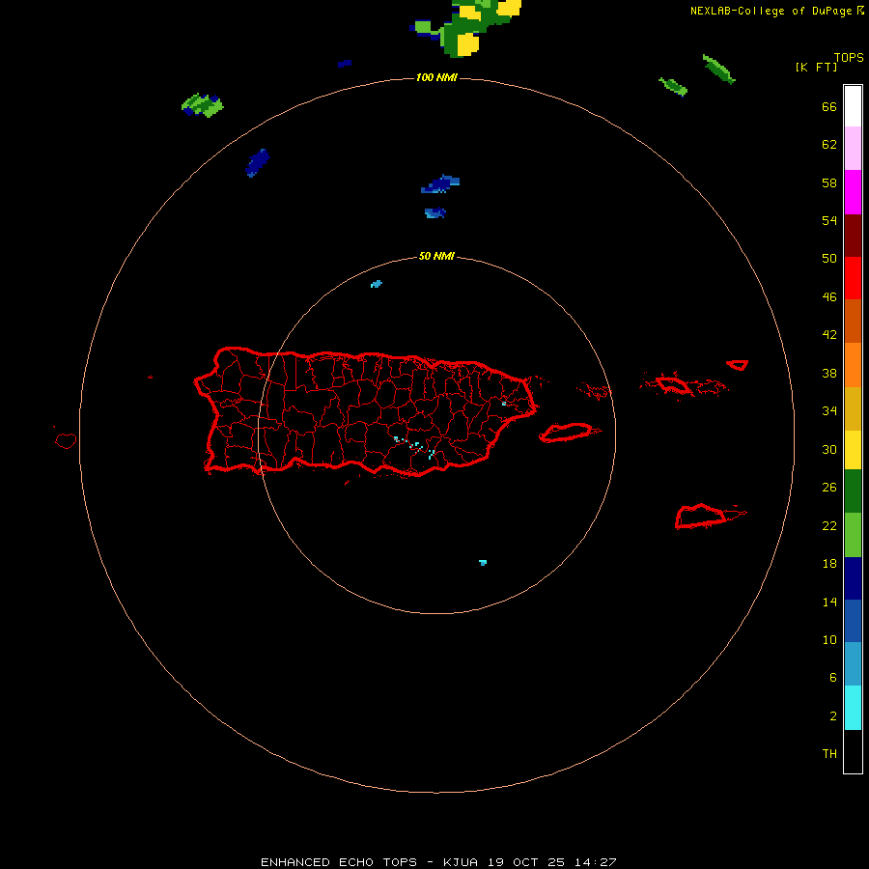Pick the bright red legend swatch
Screen dimensions: 869x869
click(x=853, y=278)
